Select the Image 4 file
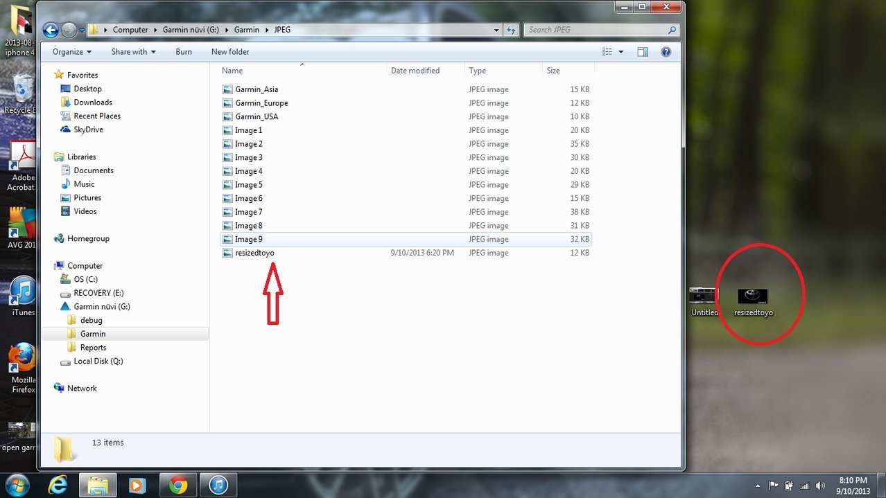Viewport: 886px width, 498px height. click(x=249, y=171)
